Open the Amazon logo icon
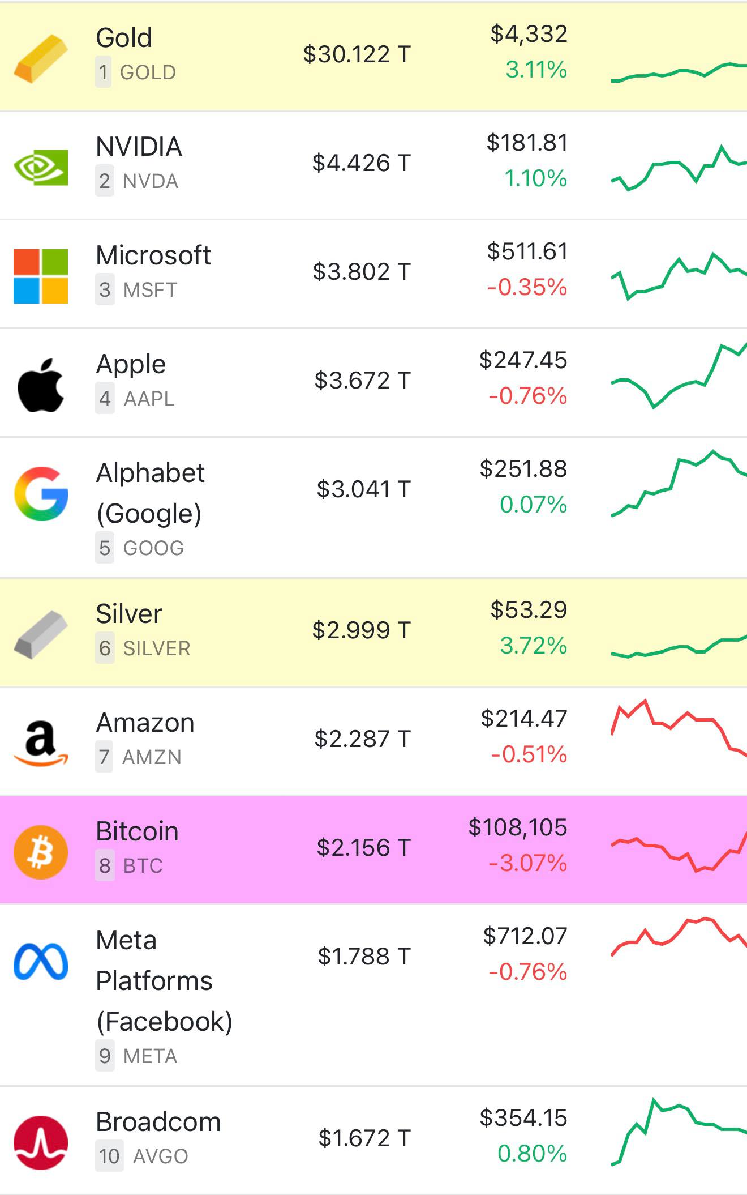 point(41,743)
